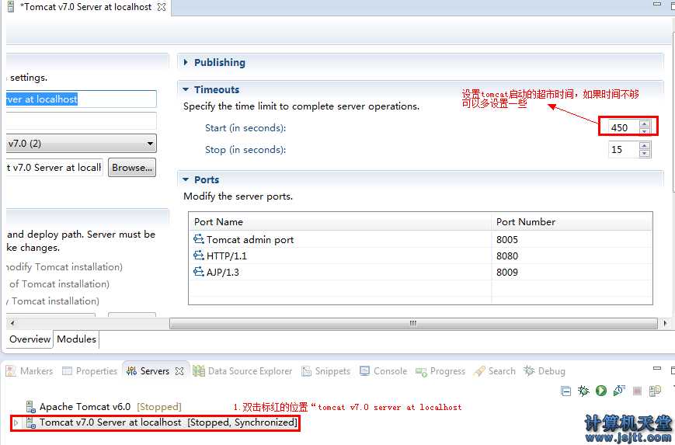Minimize the bottom Servers panel
This screenshot has height=445, width=675.
(x=657, y=368)
